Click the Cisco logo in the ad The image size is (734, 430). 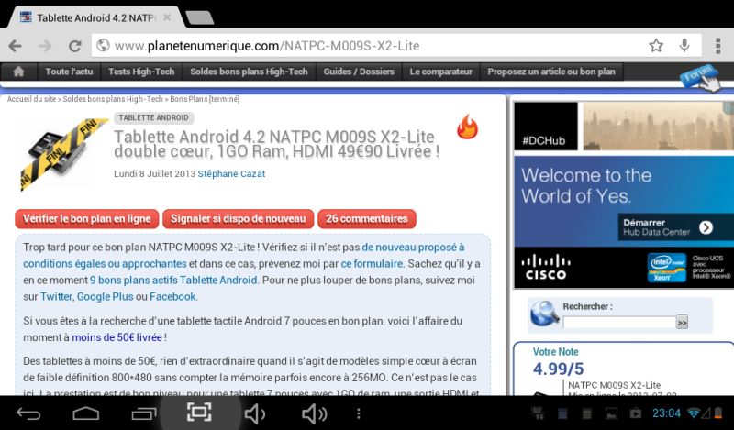545,268
